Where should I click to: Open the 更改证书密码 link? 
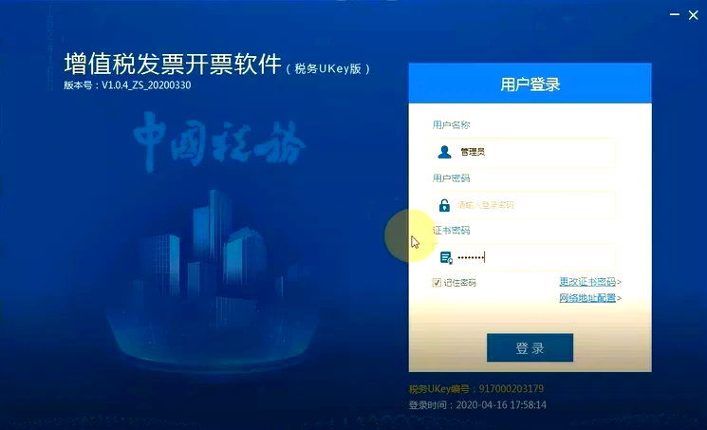tap(587, 282)
